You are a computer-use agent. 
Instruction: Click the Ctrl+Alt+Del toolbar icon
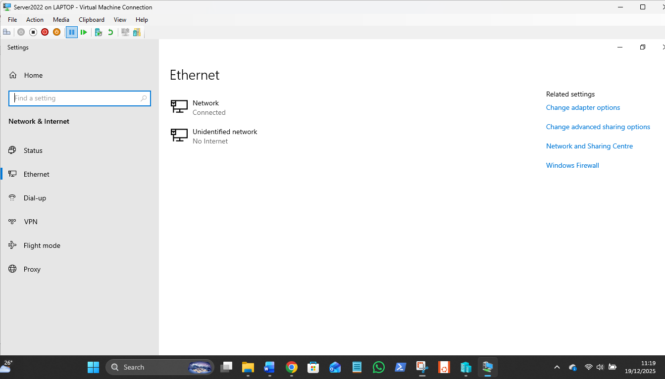7,32
